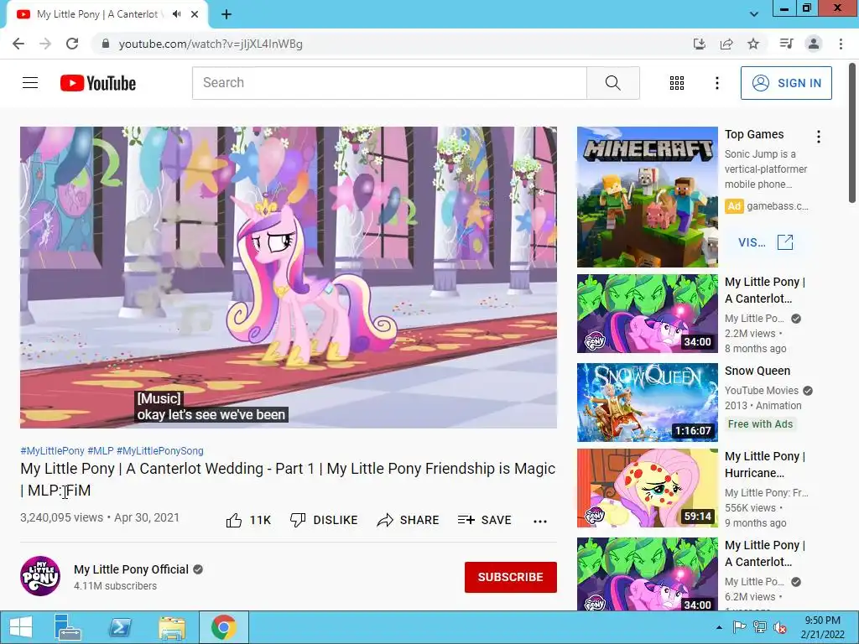Go to YouTube home via logo

pos(98,83)
